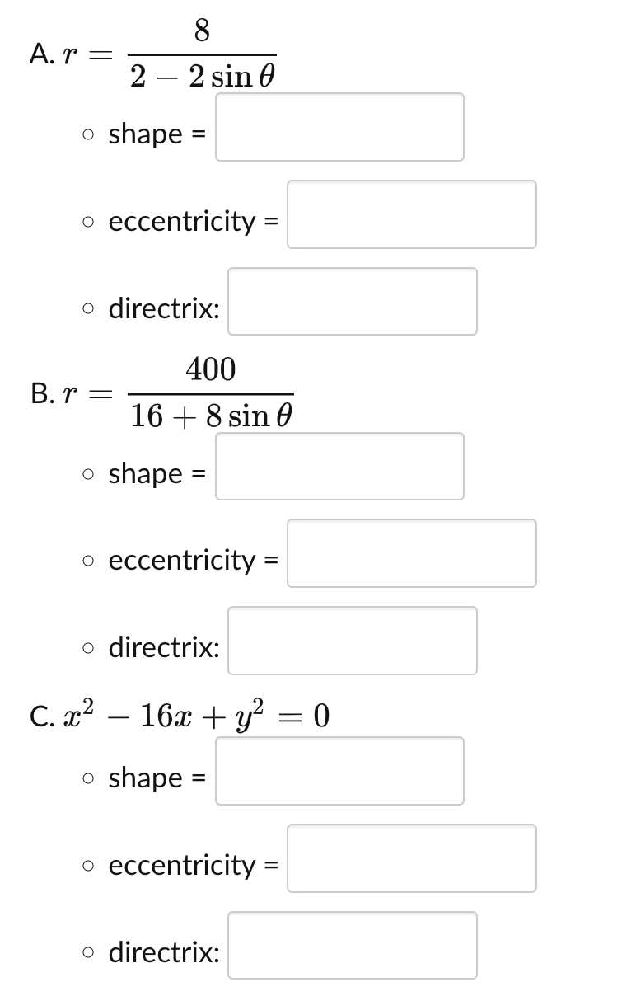Select the circle bullet beside eccentricity in problem A

(87, 223)
